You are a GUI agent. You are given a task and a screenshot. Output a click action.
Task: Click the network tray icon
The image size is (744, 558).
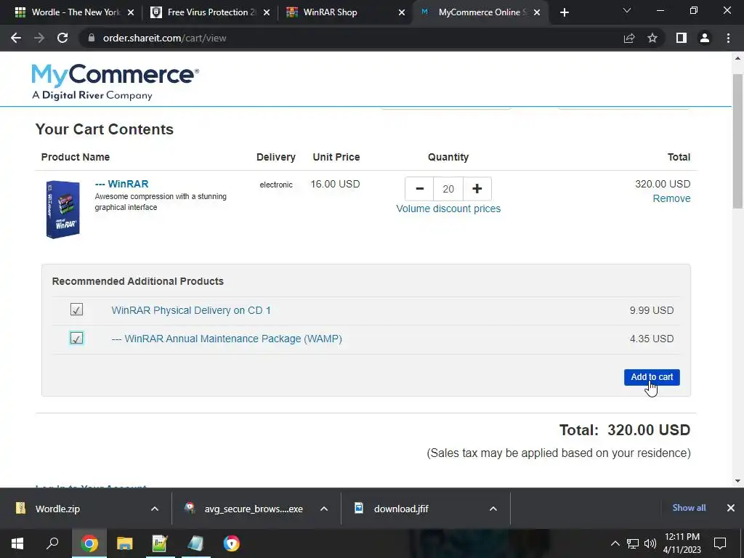(x=633, y=543)
